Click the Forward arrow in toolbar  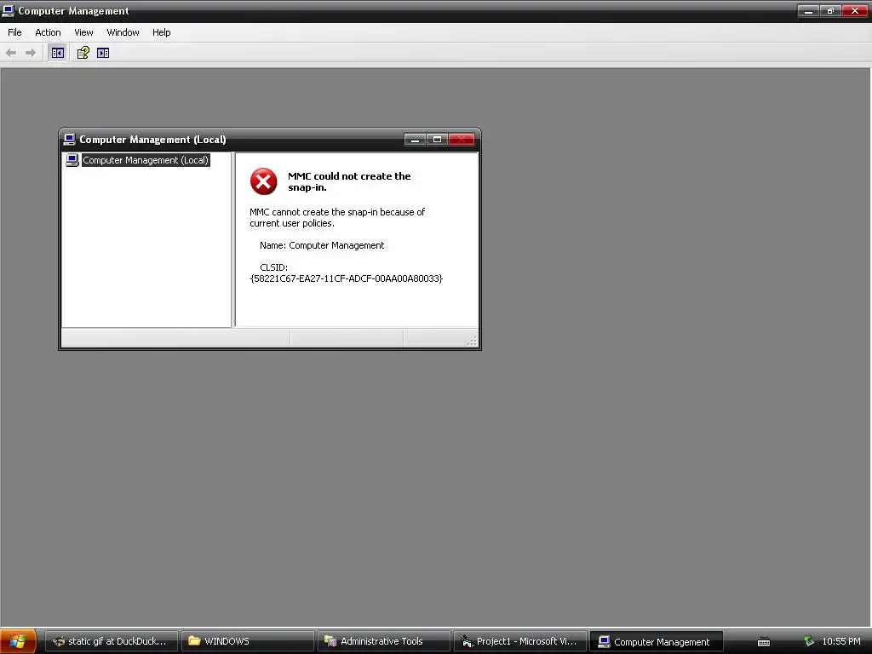[31, 53]
